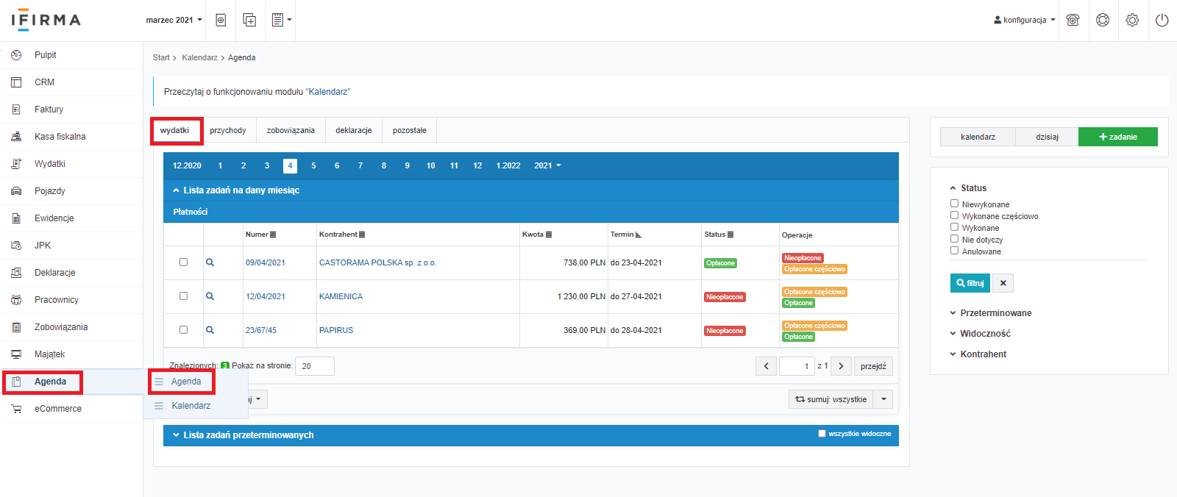Check the Anulowane status filter

click(954, 251)
